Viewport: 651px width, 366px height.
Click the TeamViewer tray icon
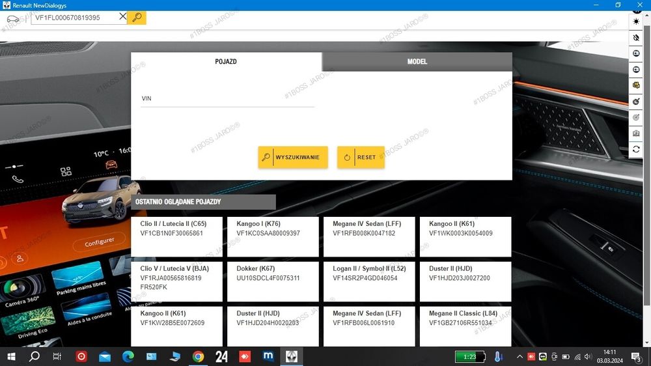(x=543, y=356)
